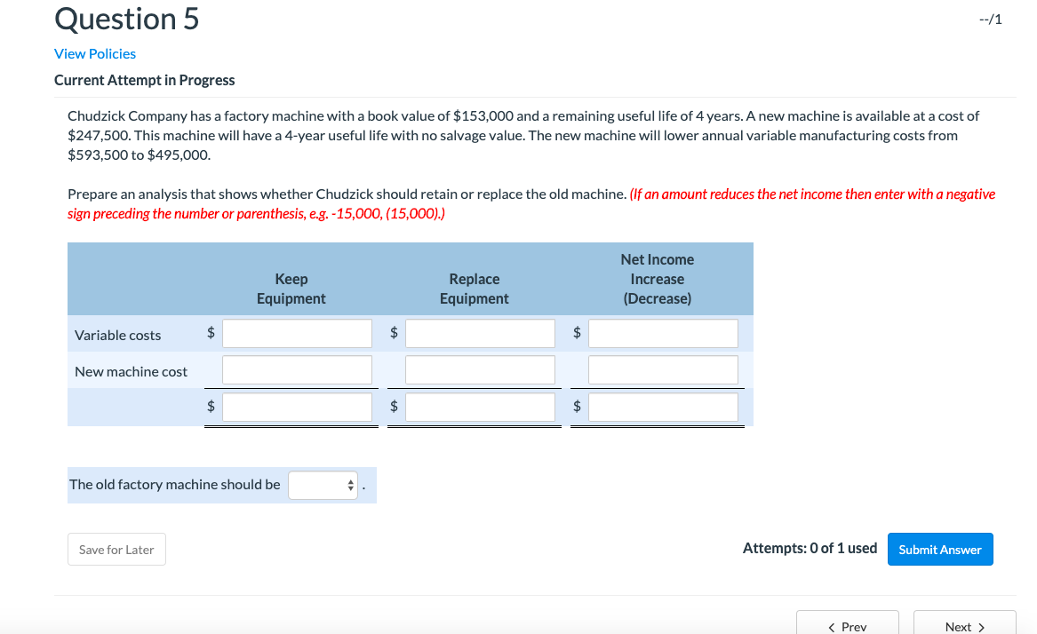Click the New machine cost Keep Equipment field
Viewport: 1037px width, 634px height.
297,369
